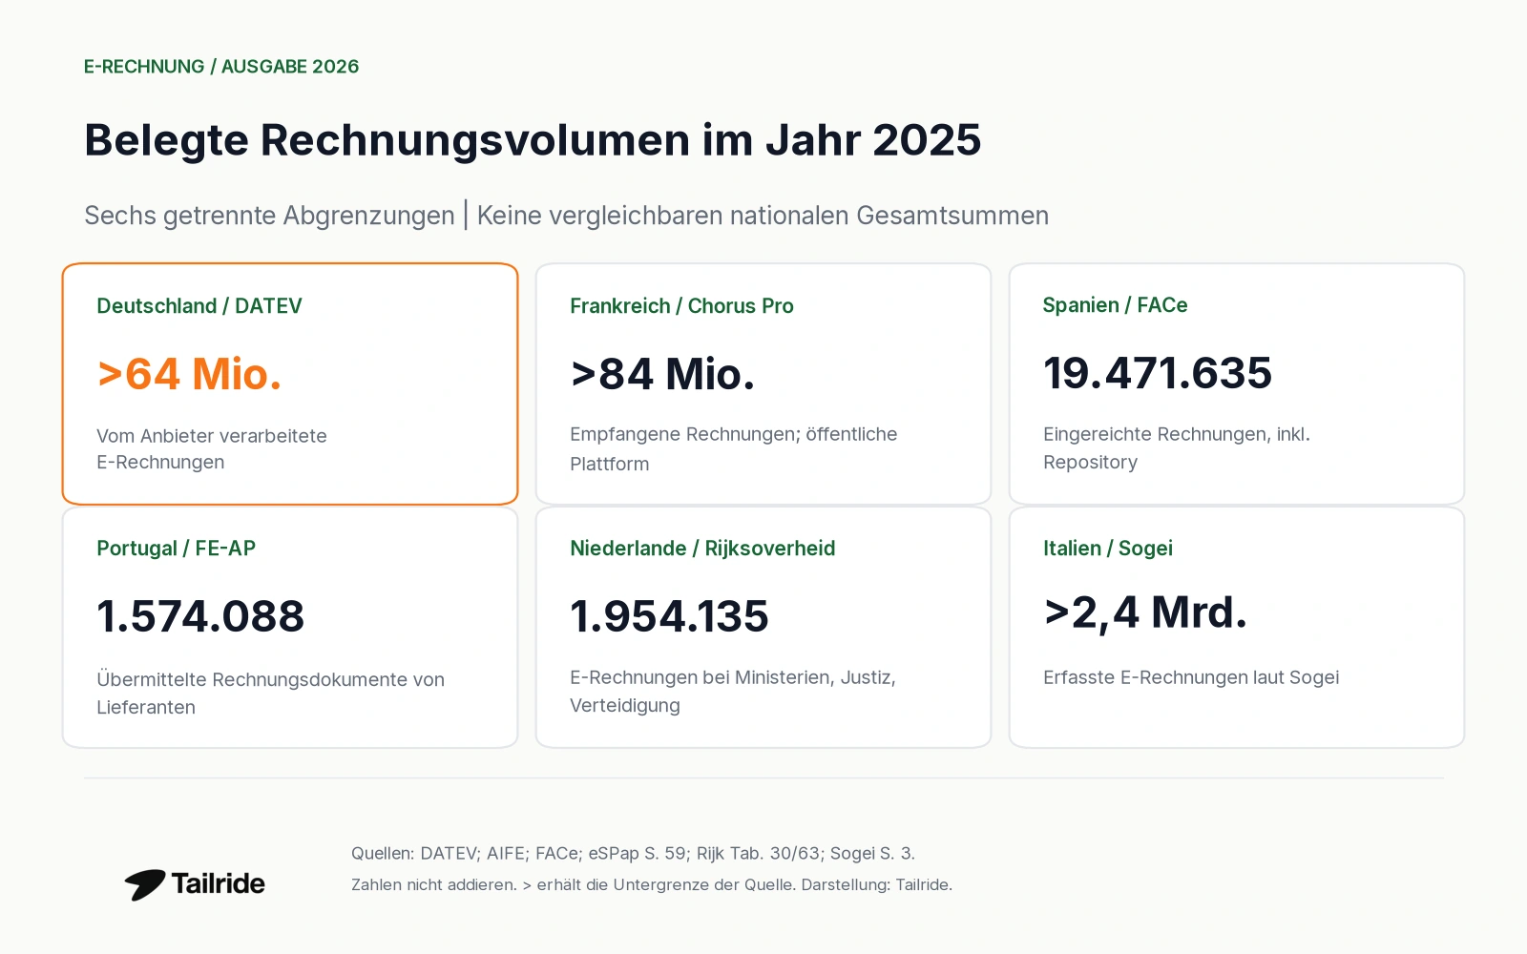The image size is (1527, 954).
Task: Select the Niederlande / Rijksoverheid card title
Action: pos(702,549)
